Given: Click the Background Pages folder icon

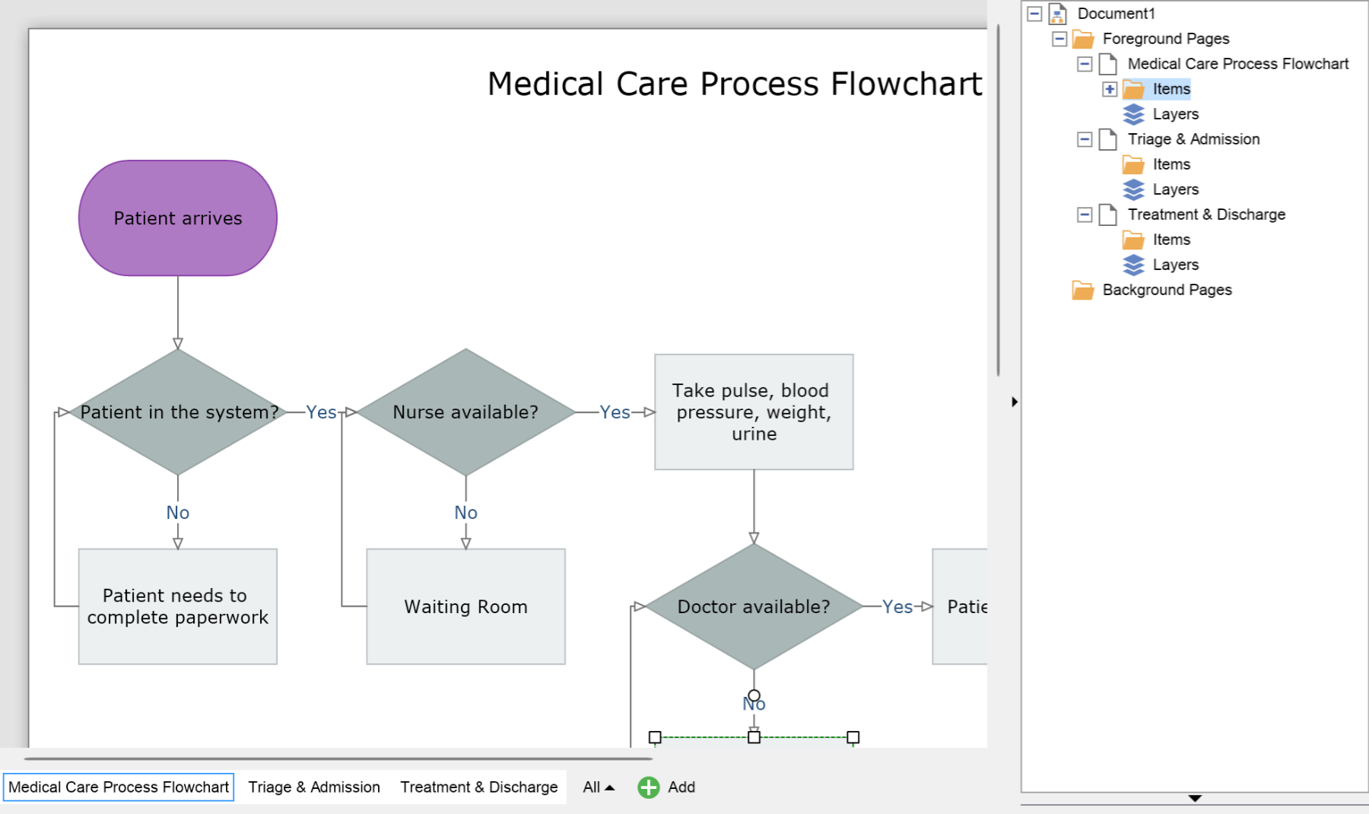Looking at the screenshot, I should click(x=1083, y=291).
